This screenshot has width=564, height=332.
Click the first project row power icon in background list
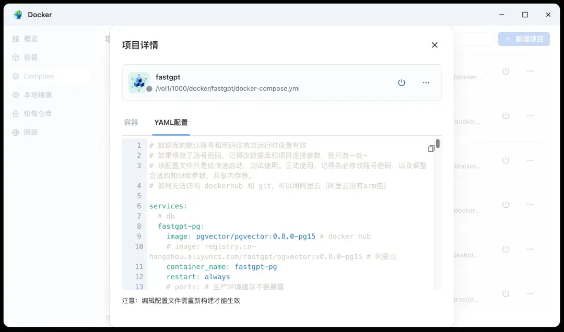pos(506,71)
